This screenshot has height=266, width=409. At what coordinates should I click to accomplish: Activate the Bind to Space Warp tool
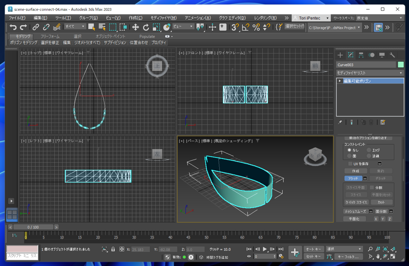click(x=57, y=27)
